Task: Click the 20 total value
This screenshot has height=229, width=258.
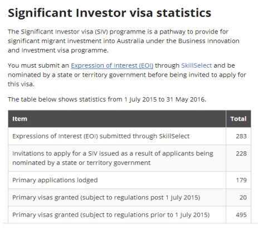Action: coord(243,197)
